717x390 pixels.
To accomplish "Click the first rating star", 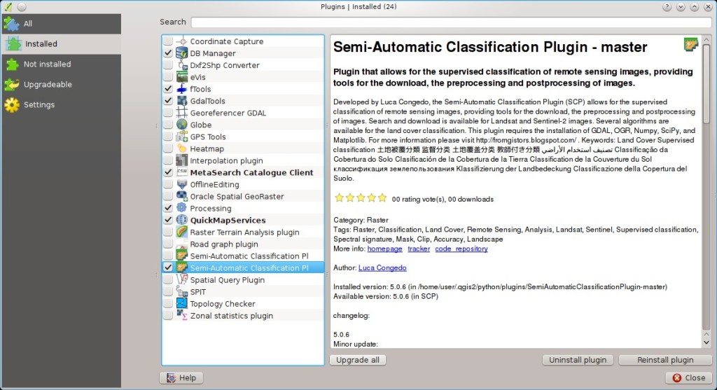I will (340, 198).
